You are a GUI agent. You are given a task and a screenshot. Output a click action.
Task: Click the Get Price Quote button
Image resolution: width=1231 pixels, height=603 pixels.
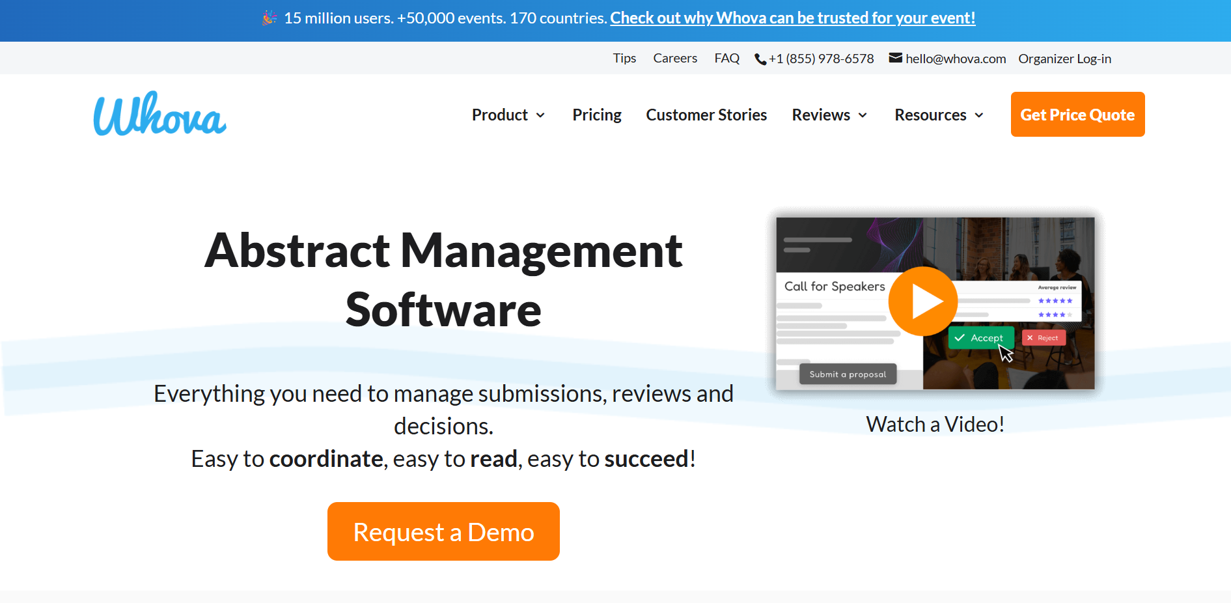(x=1077, y=115)
